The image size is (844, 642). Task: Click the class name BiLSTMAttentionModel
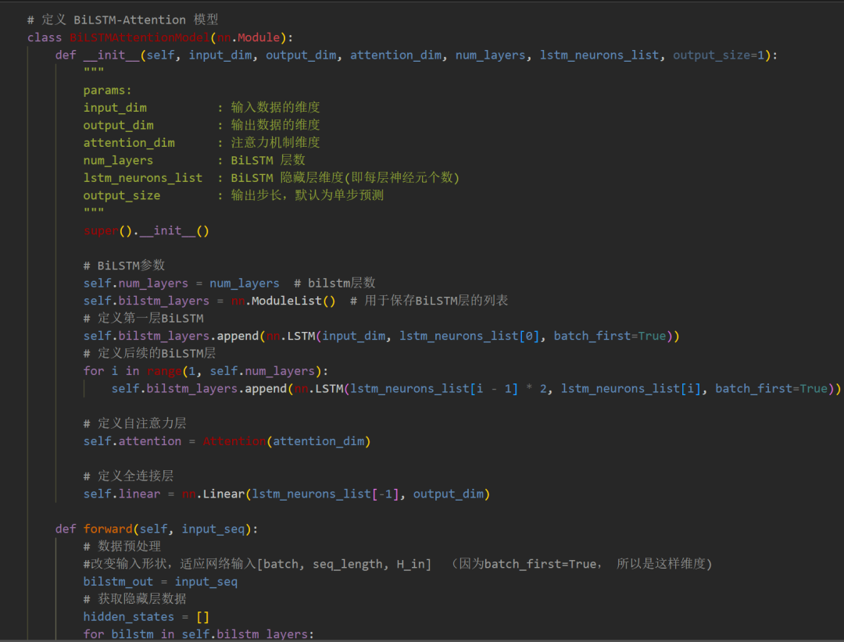point(139,37)
